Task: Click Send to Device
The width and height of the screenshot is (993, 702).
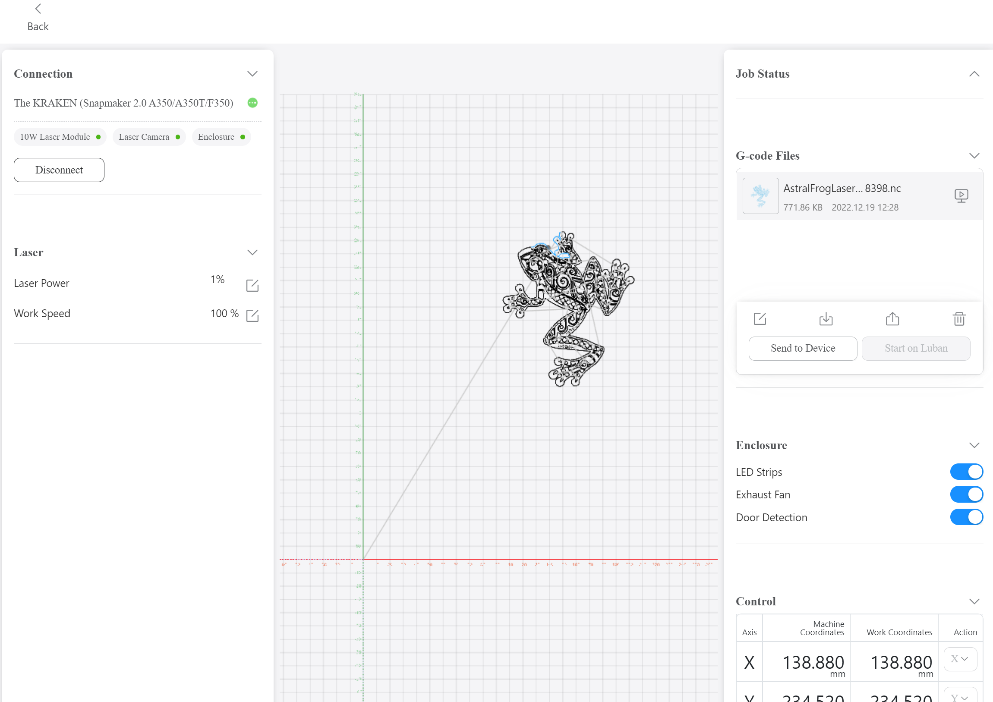Action: tap(802, 348)
